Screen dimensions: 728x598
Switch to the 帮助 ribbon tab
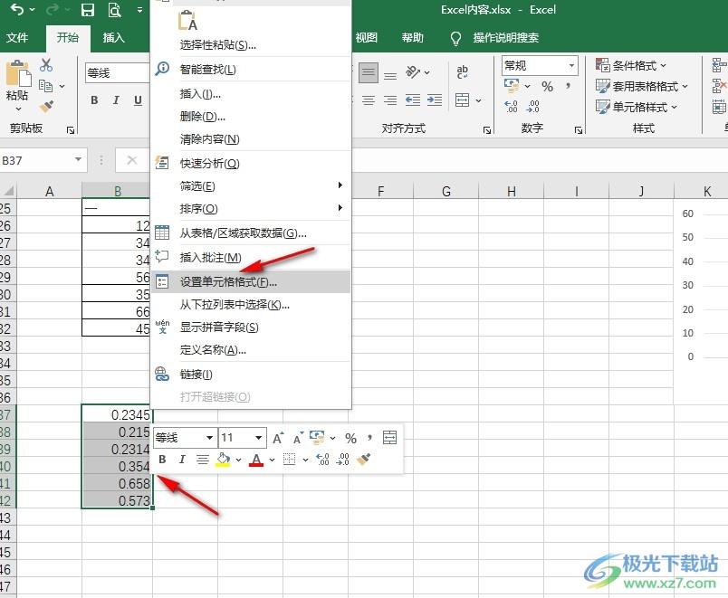412,38
